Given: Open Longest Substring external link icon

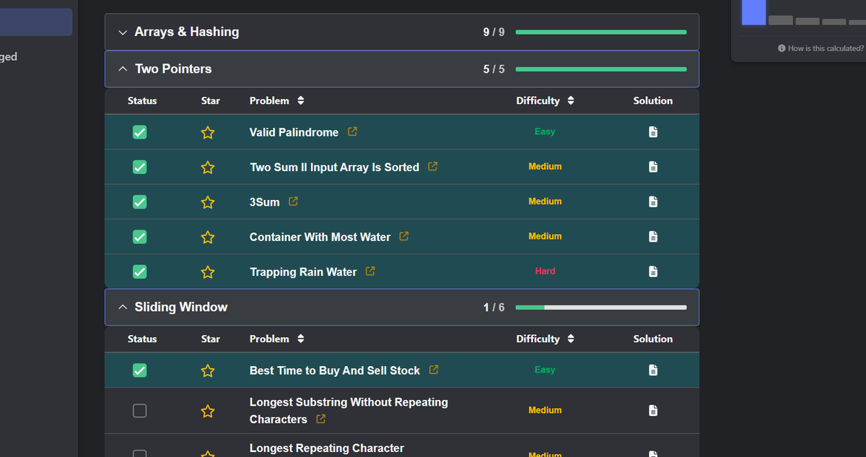Looking at the screenshot, I should [x=320, y=419].
